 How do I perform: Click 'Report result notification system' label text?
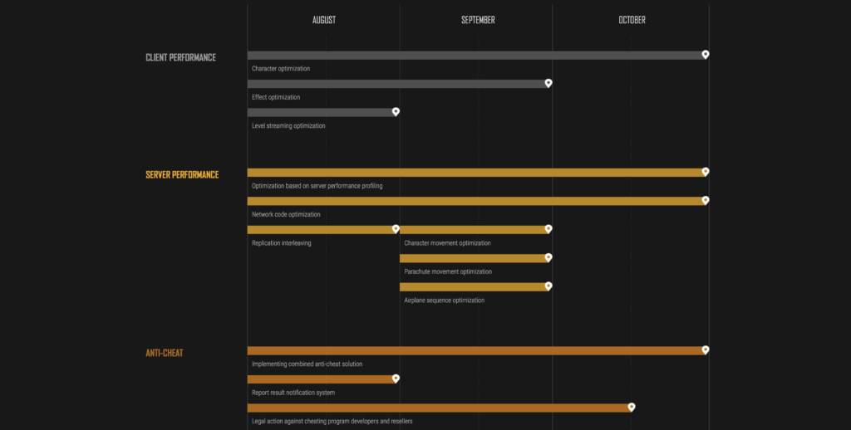293,393
